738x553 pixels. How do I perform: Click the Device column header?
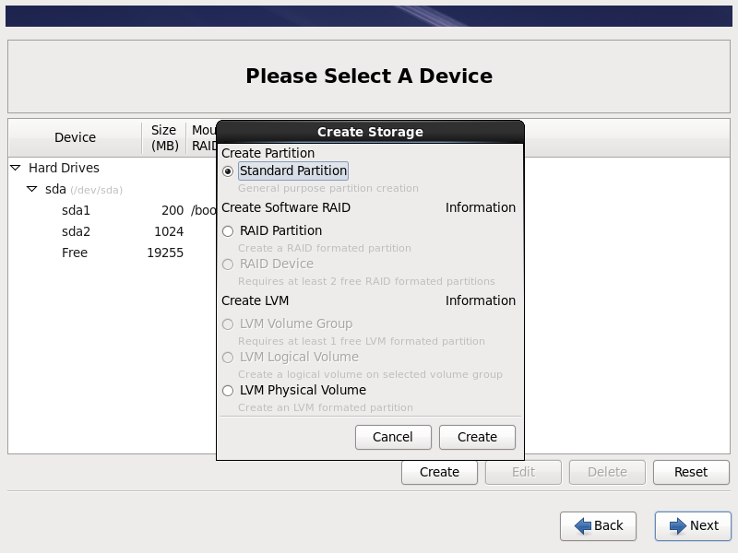75,137
